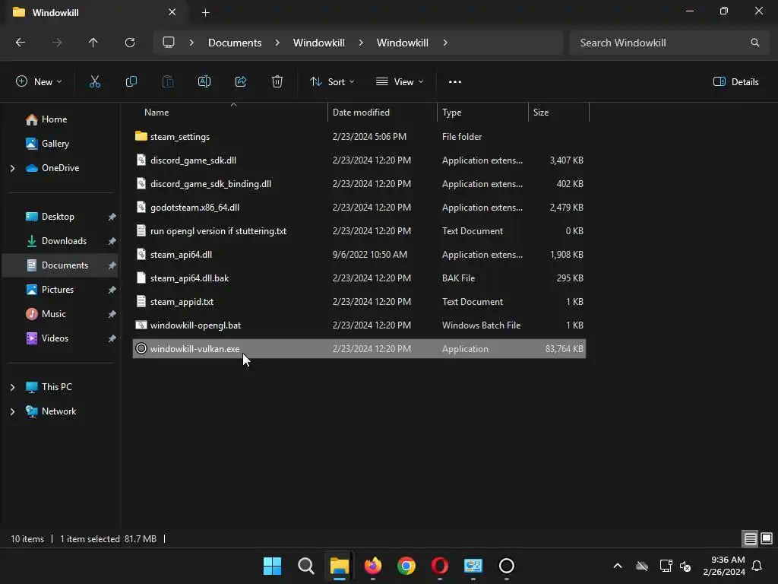
Task: Click Documents breadcrumb in address bar
Action: tap(235, 43)
